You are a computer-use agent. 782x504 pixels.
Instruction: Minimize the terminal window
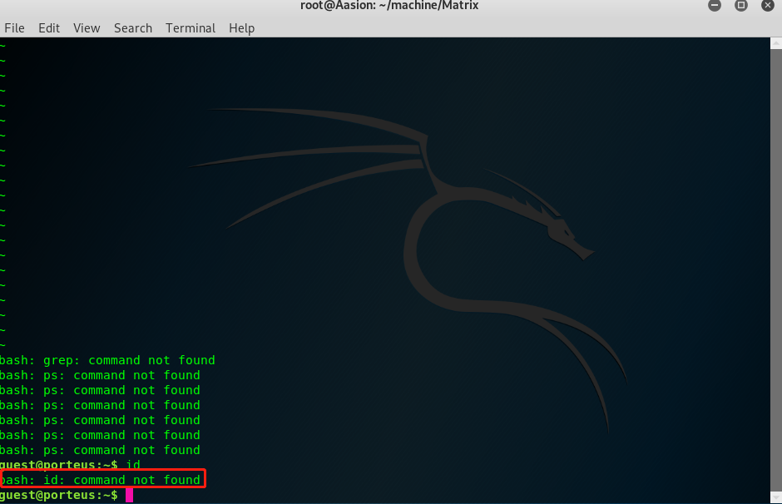[x=715, y=6]
